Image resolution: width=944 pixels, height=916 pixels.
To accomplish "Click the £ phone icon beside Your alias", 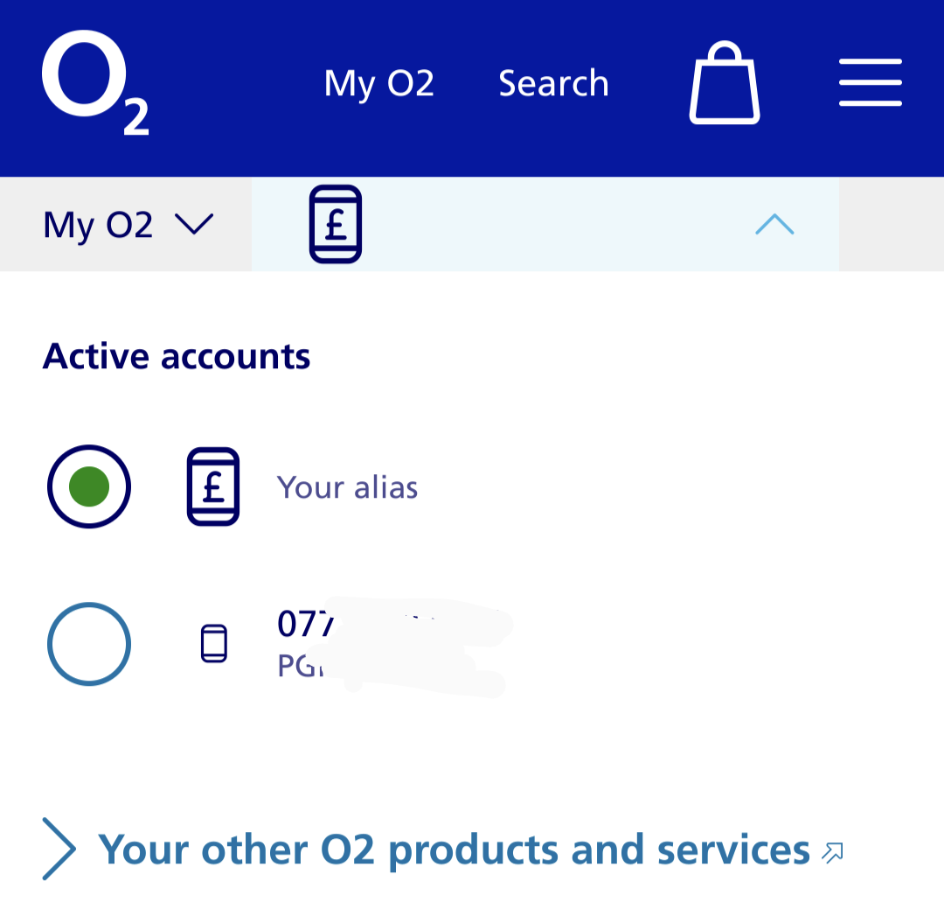I will (x=213, y=486).
